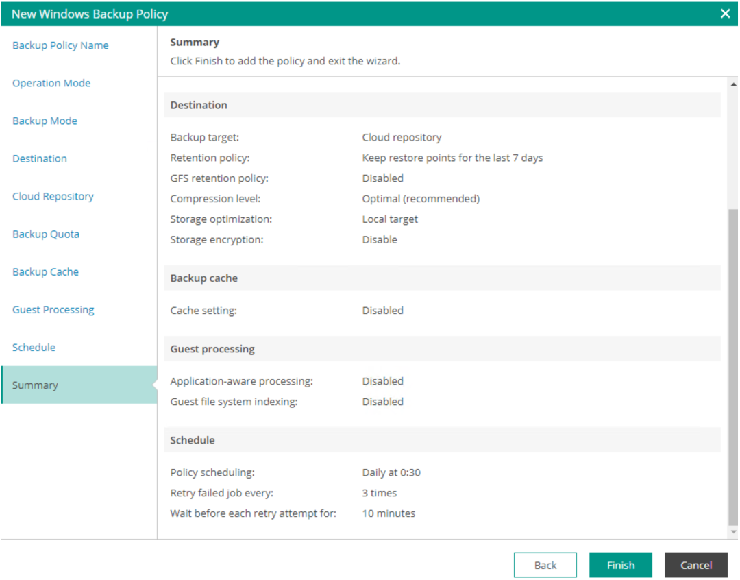The height and width of the screenshot is (580, 740).
Task: Click '3 times' retry value
Action: pyautogui.click(x=380, y=493)
